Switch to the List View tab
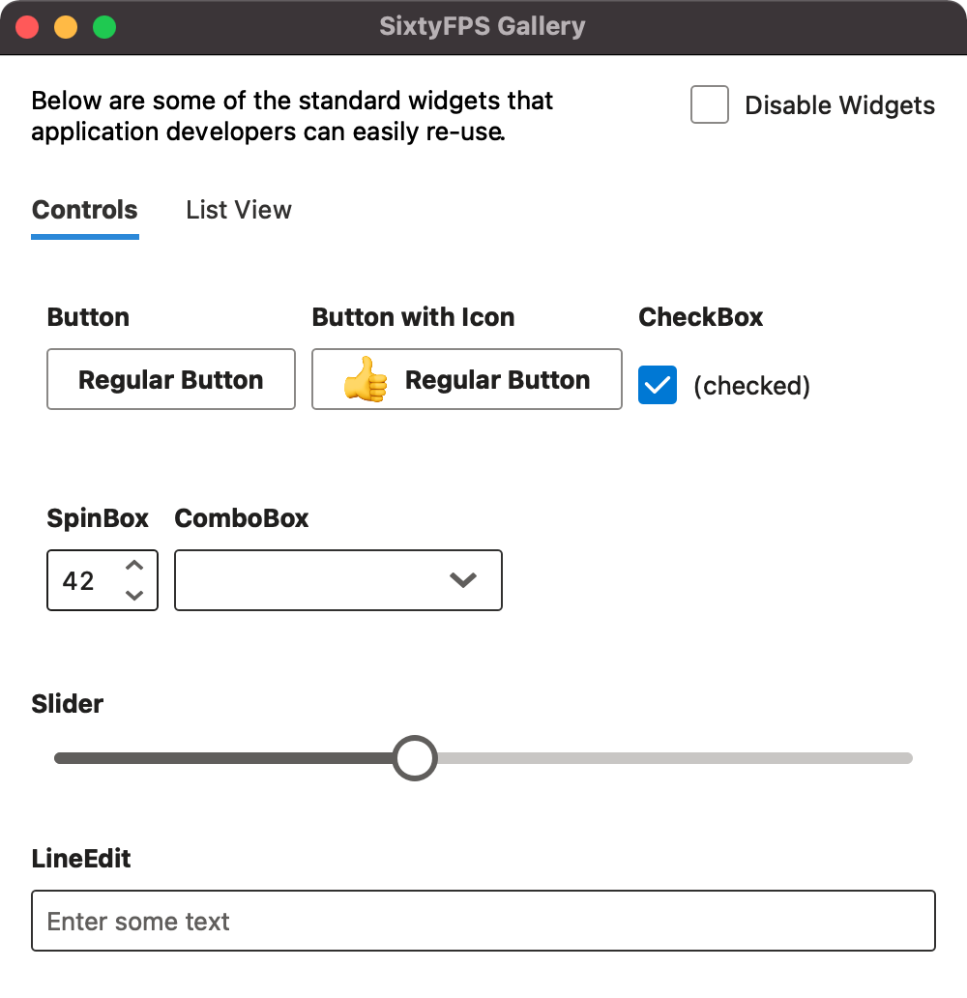This screenshot has width=967, height=998. point(239,210)
